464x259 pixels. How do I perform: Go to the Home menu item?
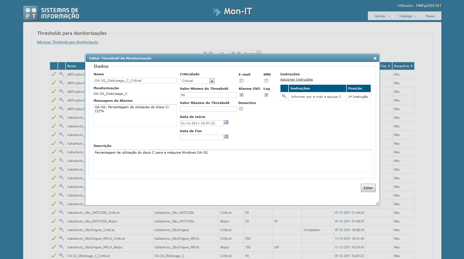coord(430,16)
